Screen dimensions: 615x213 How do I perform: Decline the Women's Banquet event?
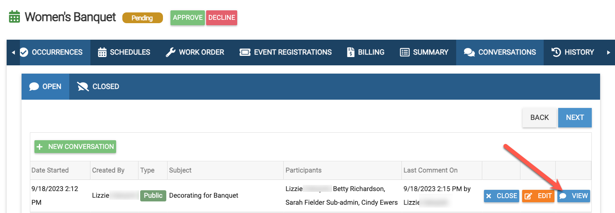221,18
